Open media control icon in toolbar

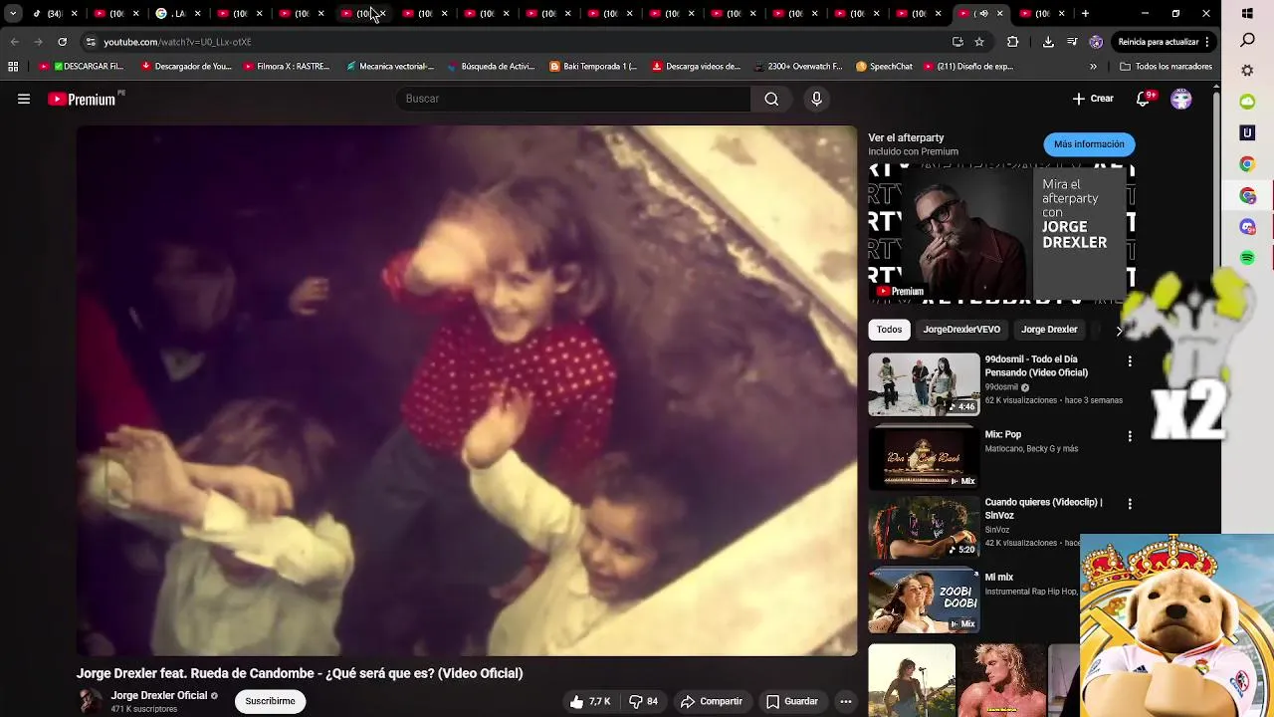1072,42
